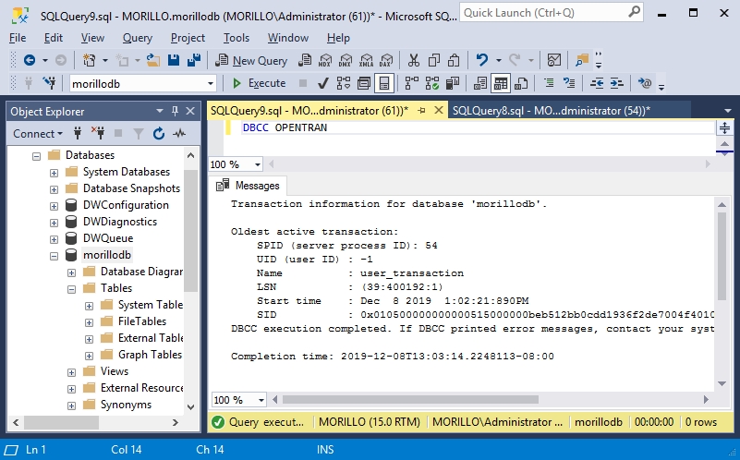Click the MDX query icon
Screen dimensions: 740x460
click(x=325, y=60)
